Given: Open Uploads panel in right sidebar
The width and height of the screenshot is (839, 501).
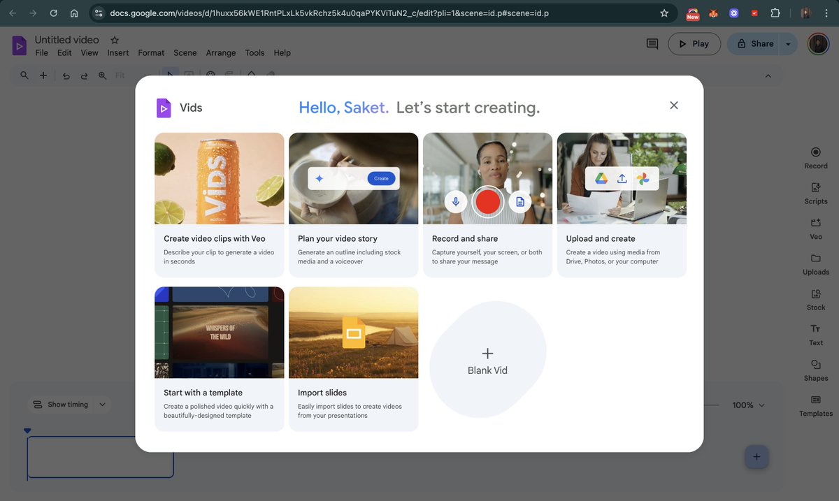Looking at the screenshot, I should tap(815, 264).
